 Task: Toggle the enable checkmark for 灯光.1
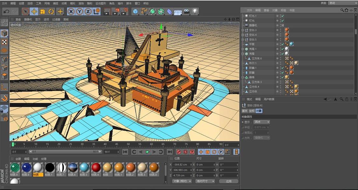click(283, 16)
